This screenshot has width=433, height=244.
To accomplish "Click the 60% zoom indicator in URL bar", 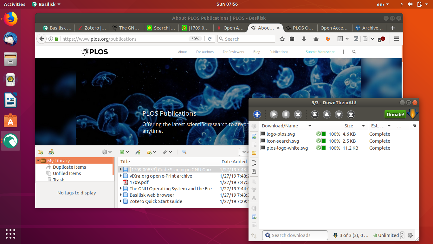I will click(x=196, y=39).
